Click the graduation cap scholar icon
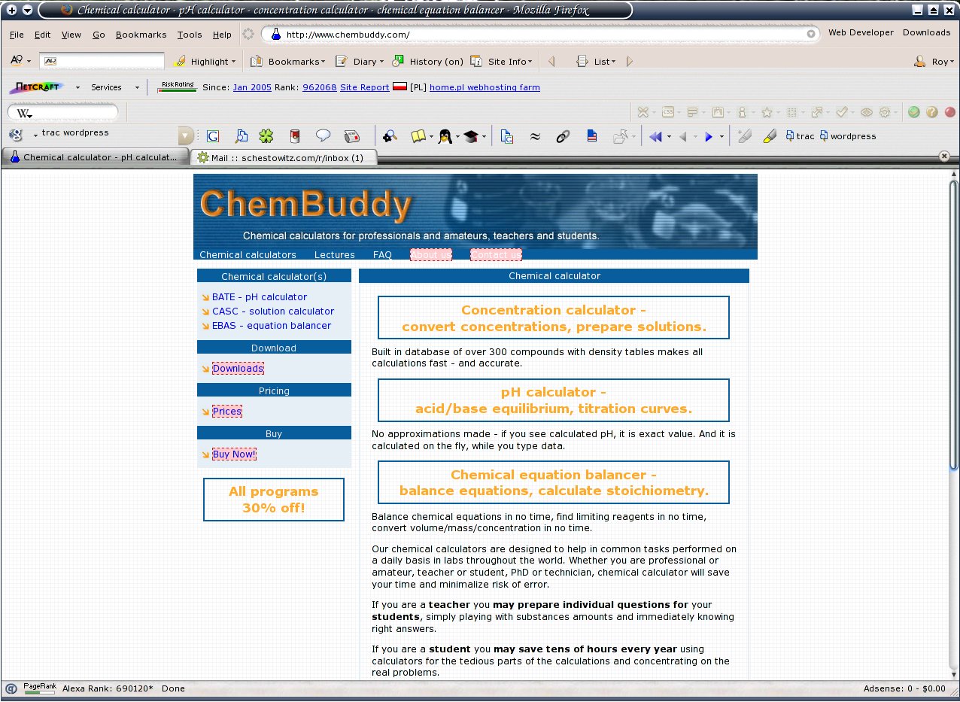This screenshot has height=702, width=960. 471,136
